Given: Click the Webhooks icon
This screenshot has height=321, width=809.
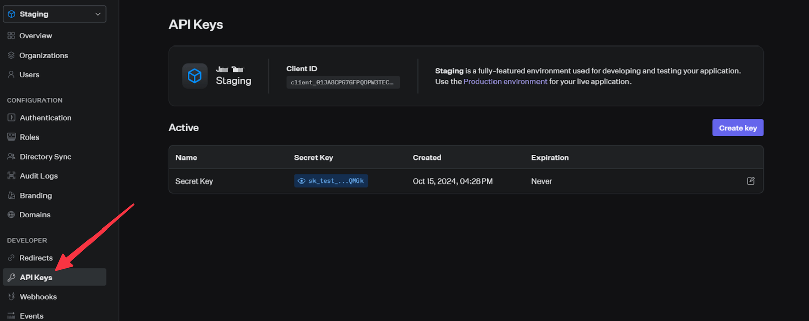Looking at the screenshot, I should pos(11,297).
